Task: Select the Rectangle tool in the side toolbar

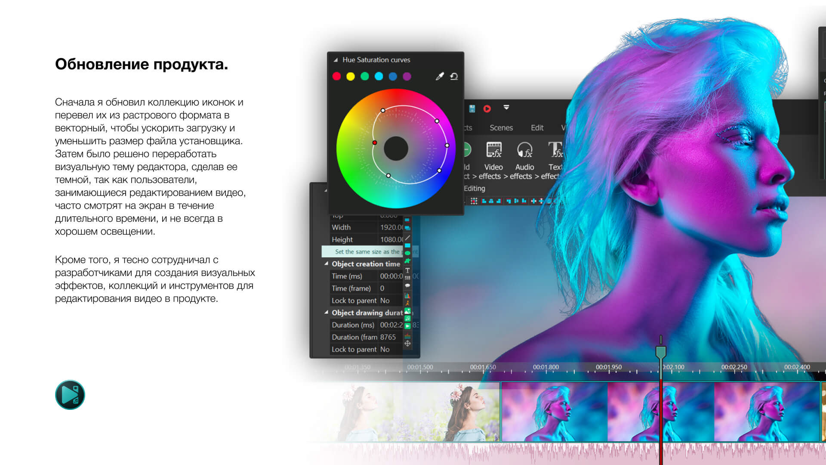Action: coord(408,245)
